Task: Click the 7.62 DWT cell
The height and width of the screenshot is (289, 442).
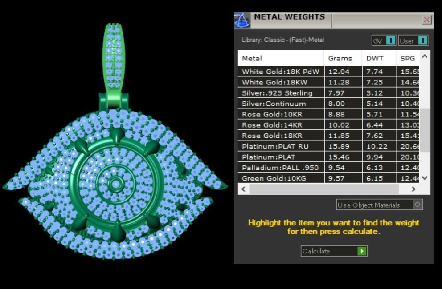Action: 380,136
